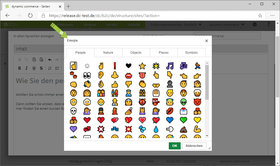
Task: Select the red angry devil face emoji
Action: click(x=197, y=102)
